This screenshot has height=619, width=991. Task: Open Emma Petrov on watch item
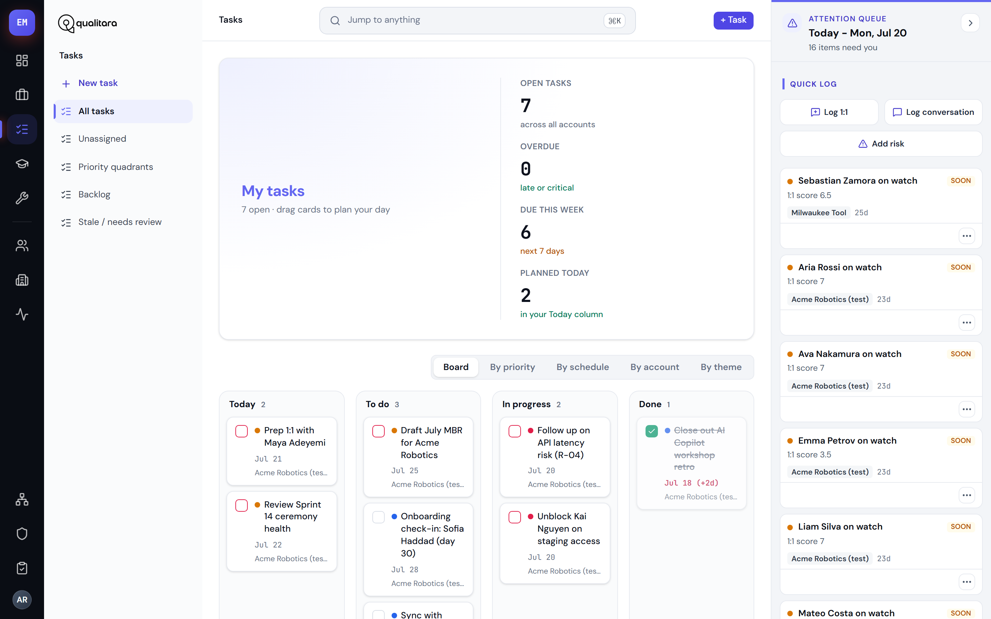pos(847,441)
